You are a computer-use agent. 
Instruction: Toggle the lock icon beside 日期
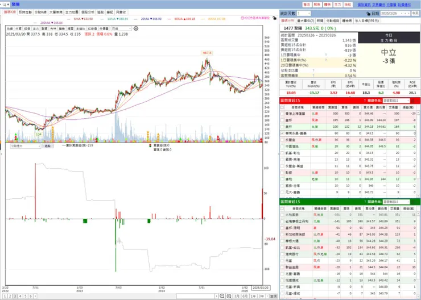pyautogui.click(x=369, y=13)
